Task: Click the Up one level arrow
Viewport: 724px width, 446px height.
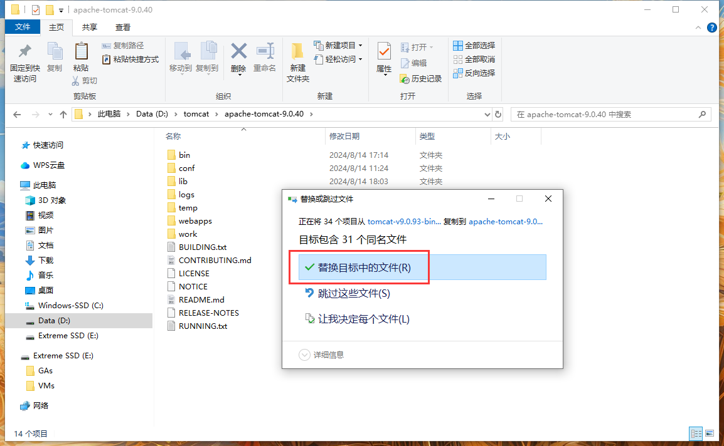Action: tap(63, 115)
